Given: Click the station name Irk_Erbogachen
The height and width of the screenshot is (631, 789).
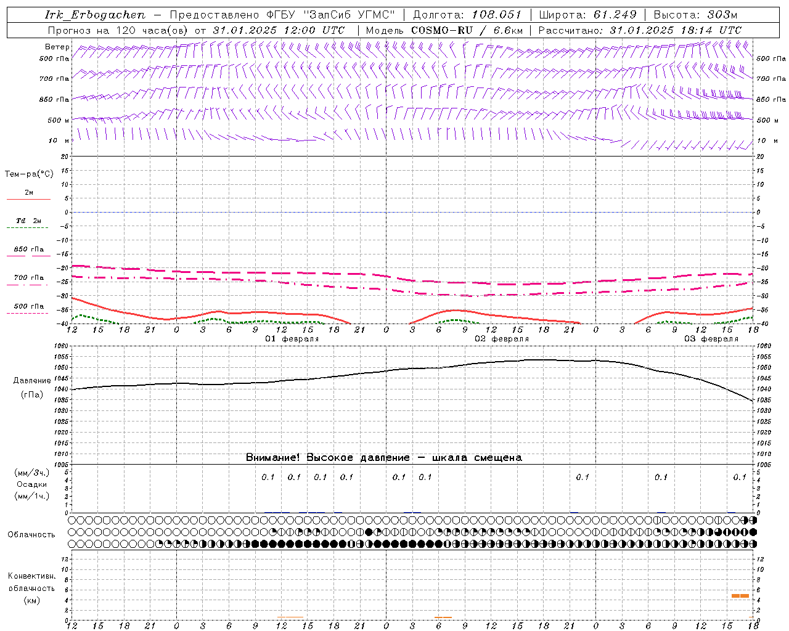Looking at the screenshot, I should click(95, 15).
